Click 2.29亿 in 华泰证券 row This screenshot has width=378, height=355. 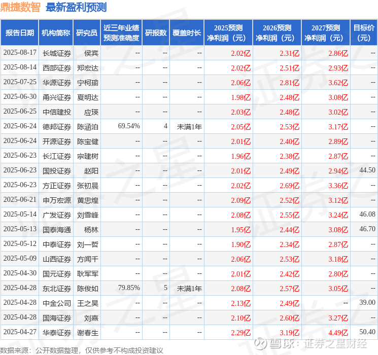click(x=240, y=333)
